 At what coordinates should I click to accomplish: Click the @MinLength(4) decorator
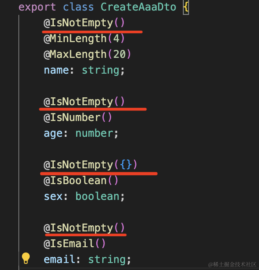point(84,39)
